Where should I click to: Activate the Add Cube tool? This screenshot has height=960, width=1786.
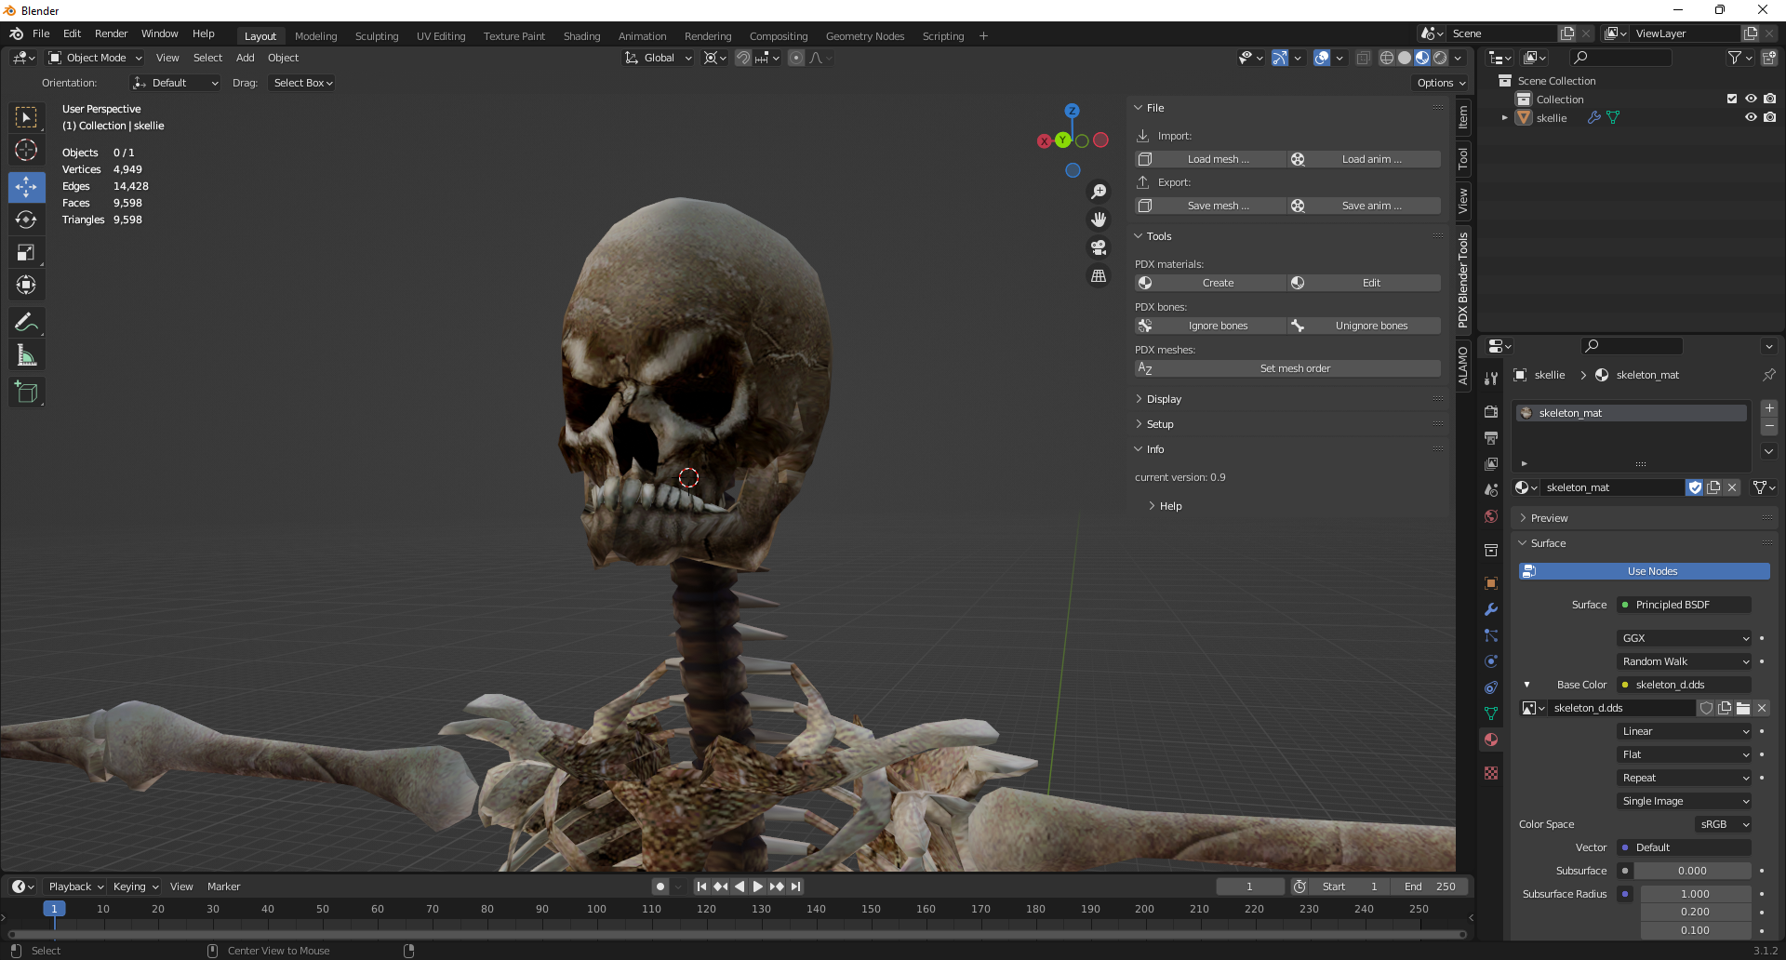tap(26, 393)
